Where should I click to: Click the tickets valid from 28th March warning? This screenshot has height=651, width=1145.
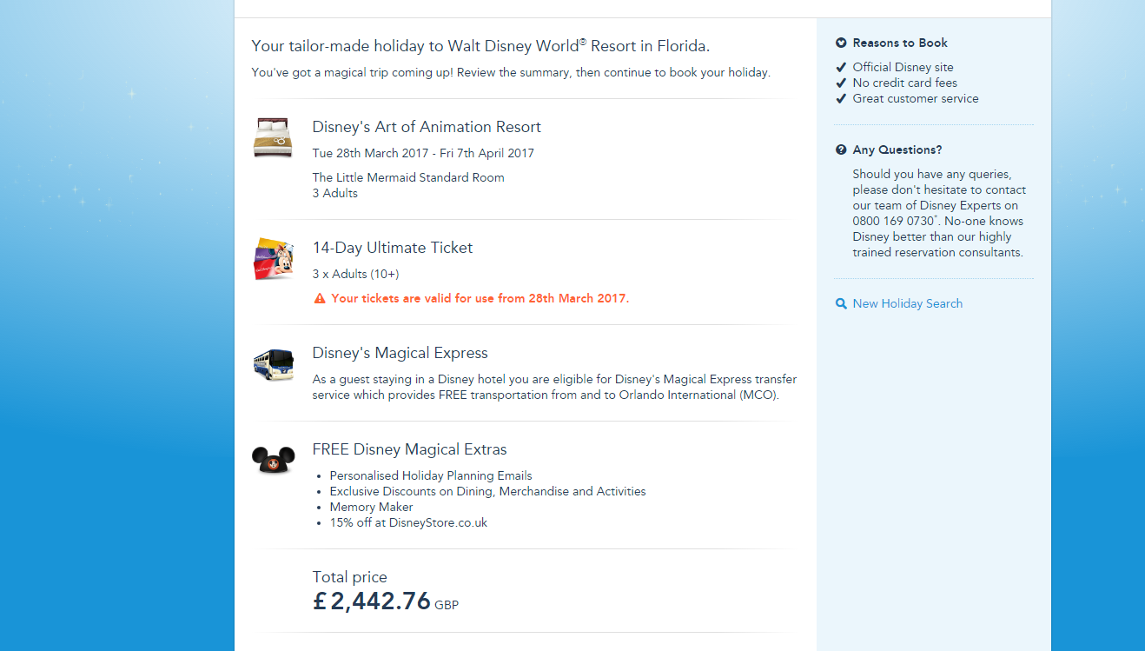click(x=480, y=298)
